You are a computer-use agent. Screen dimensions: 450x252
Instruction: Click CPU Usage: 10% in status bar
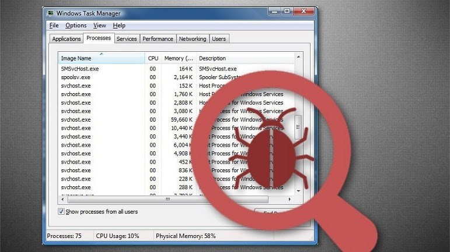pos(117,236)
